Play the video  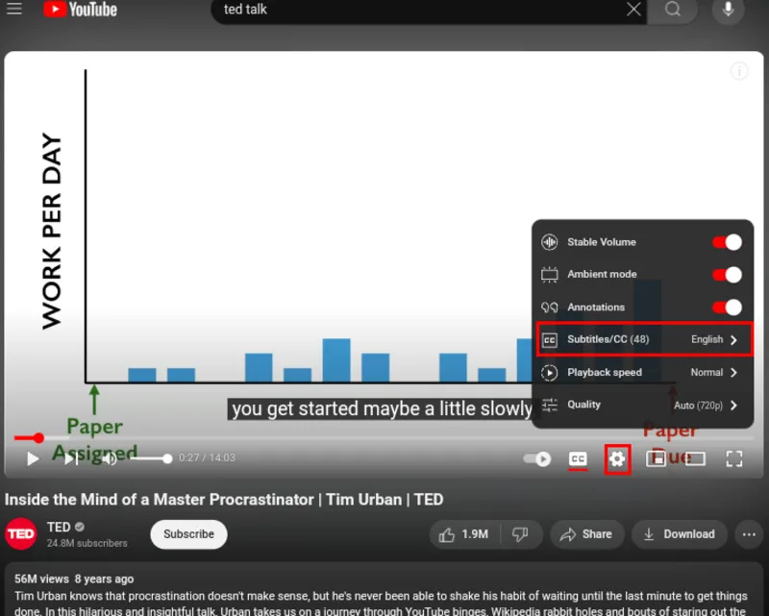[33, 458]
